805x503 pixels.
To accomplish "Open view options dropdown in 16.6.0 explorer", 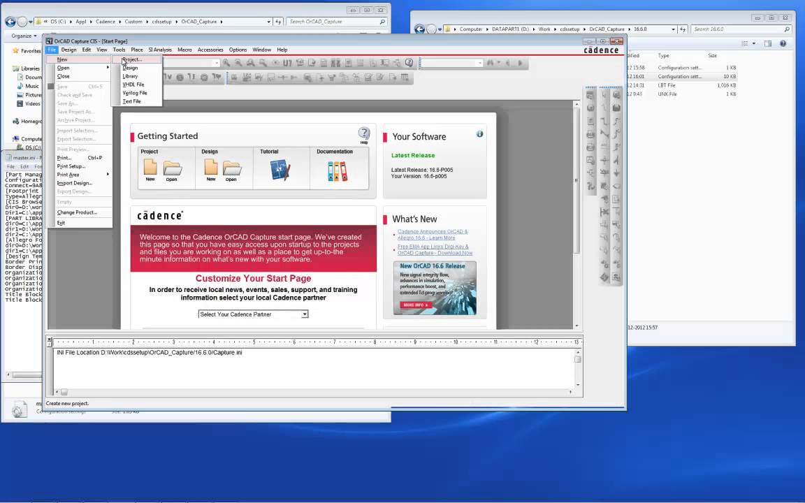I will (x=754, y=43).
